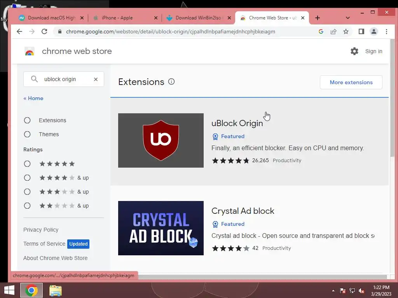Open Chrome's three-dot menu

click(386, 31)
